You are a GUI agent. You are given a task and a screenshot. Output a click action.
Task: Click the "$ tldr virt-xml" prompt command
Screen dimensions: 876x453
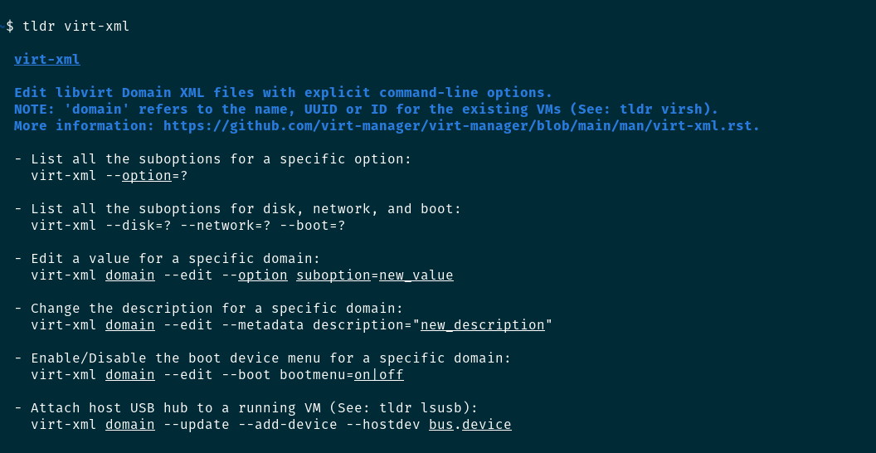click(67, 27)
